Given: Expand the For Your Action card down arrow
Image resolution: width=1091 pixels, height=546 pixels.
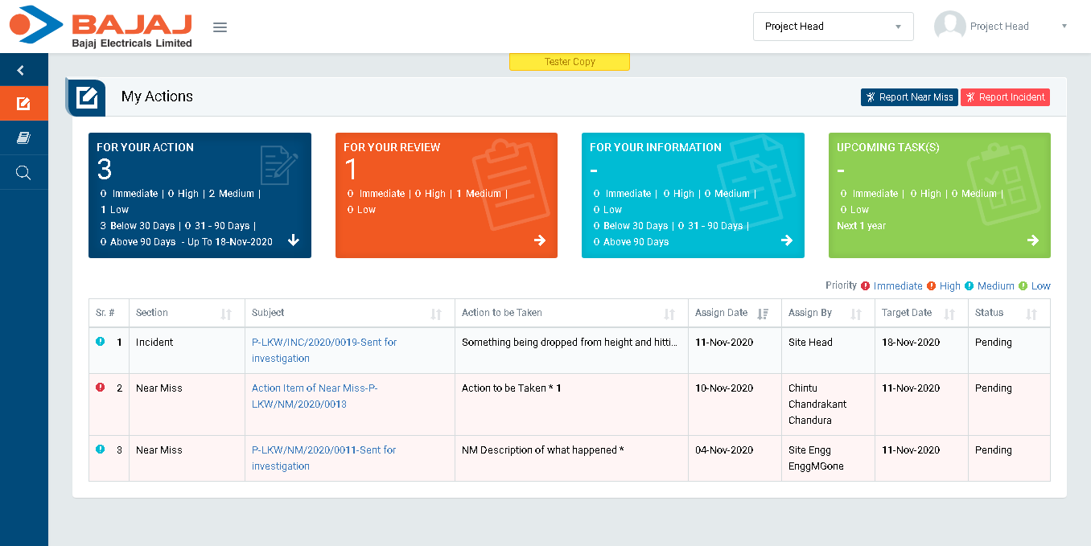Looking at the screenshot, I should coord(294,240).
